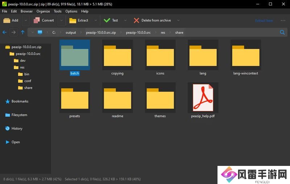Expand the Convert button dropdown arrow

tap(61, 20)
